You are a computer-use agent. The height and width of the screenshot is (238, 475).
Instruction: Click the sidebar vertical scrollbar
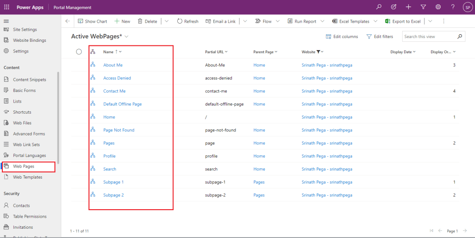(58, 116)
